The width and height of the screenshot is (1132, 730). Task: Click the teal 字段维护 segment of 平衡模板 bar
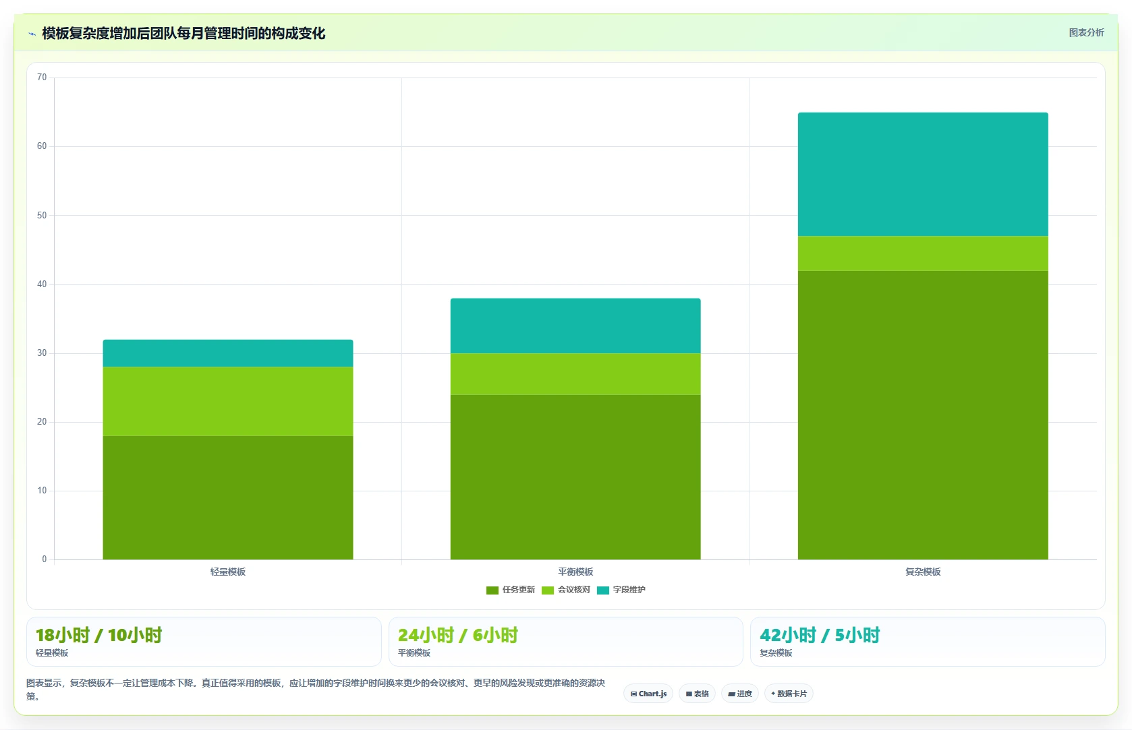(x=575, y=326)
